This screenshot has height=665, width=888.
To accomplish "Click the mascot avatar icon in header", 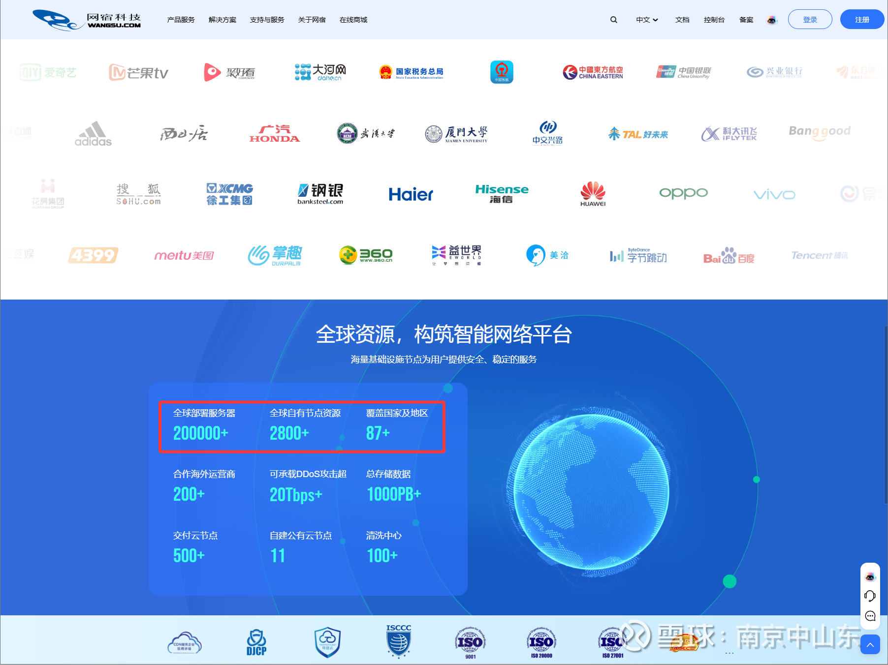I will 771,20.
